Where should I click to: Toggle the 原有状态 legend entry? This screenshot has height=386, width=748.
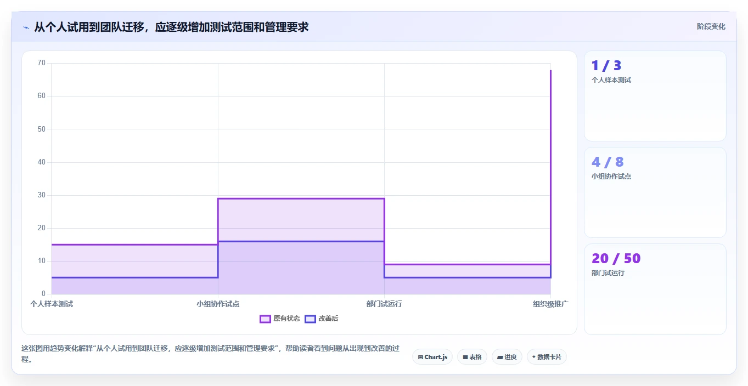pyautogui.click(x=280, y=319)
